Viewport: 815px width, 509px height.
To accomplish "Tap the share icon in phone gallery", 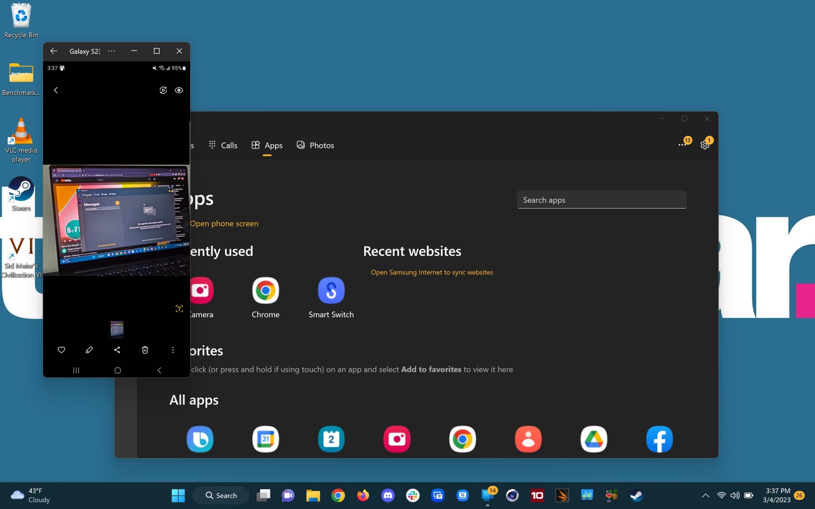I will coord(117,350).
